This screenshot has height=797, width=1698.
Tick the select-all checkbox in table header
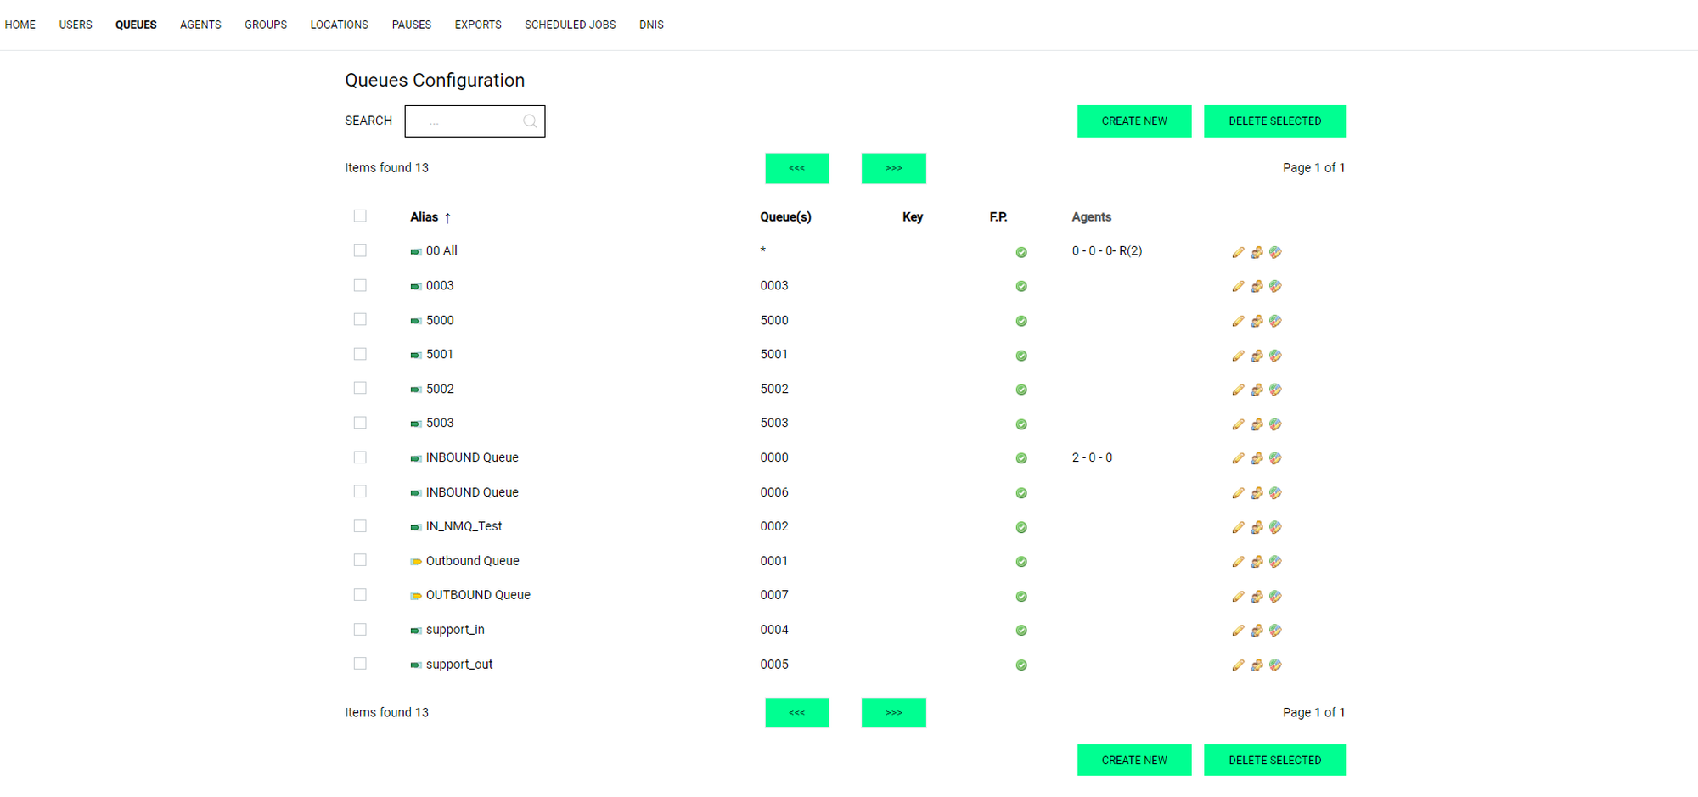[x=360, y=216]
